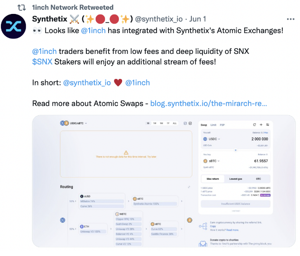Viewport: 300px width, 256px height.
Task: Click the swap direction arrow between tokens
Action: (235, 150)
